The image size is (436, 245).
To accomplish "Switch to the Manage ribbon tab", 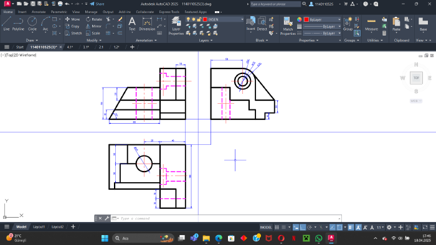I will [91, 12].
